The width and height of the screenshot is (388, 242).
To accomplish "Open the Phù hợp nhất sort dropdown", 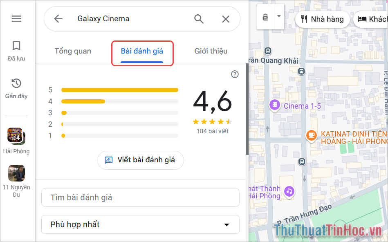I will click(140, 224).
